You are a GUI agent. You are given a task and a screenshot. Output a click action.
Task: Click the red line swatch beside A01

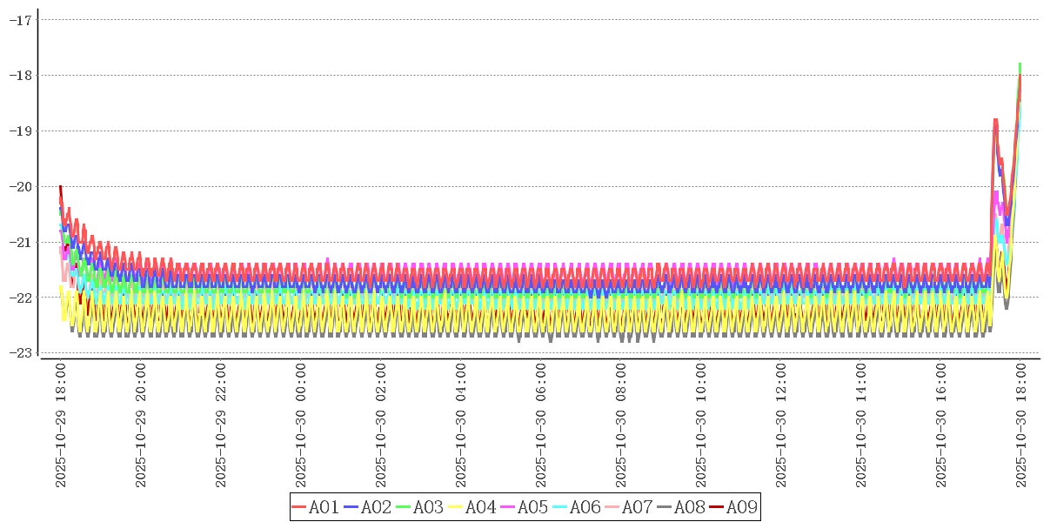tap(299, 507)
